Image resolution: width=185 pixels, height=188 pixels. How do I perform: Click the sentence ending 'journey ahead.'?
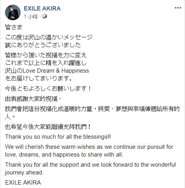91,169
